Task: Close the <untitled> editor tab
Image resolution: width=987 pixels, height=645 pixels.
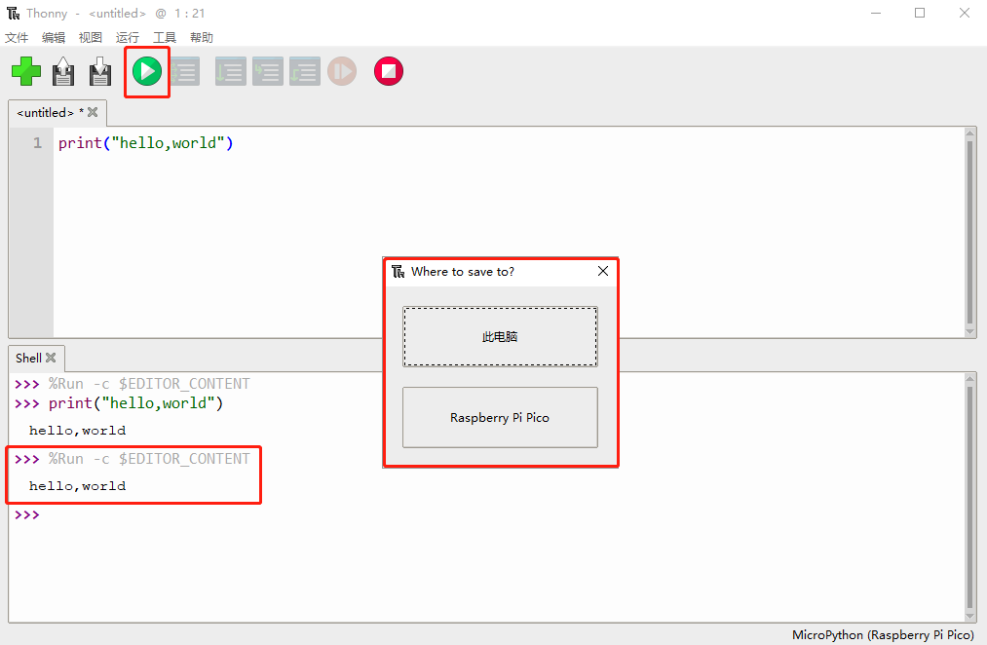Action: (93, 112)
